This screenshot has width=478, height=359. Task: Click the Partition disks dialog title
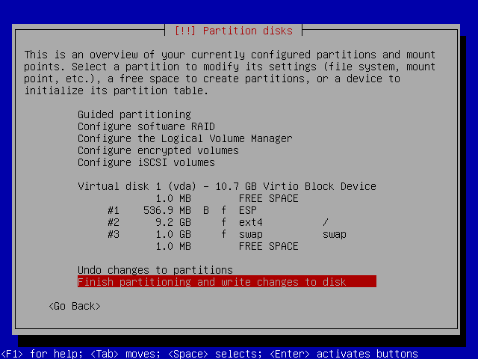pos(233,31)
